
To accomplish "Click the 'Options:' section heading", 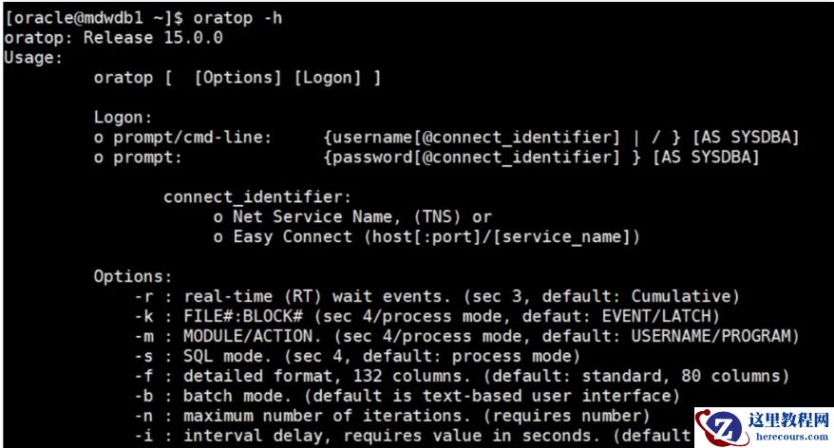I will tap(133, 276).
